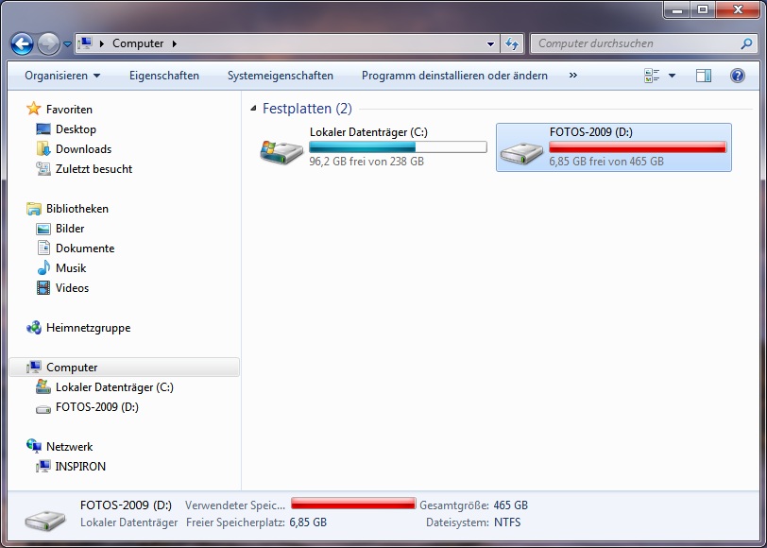Click Eigenschaften in the toolbar
Viewport: 767px width, 548px height.
pyautogui.click(x=163, y=76)
